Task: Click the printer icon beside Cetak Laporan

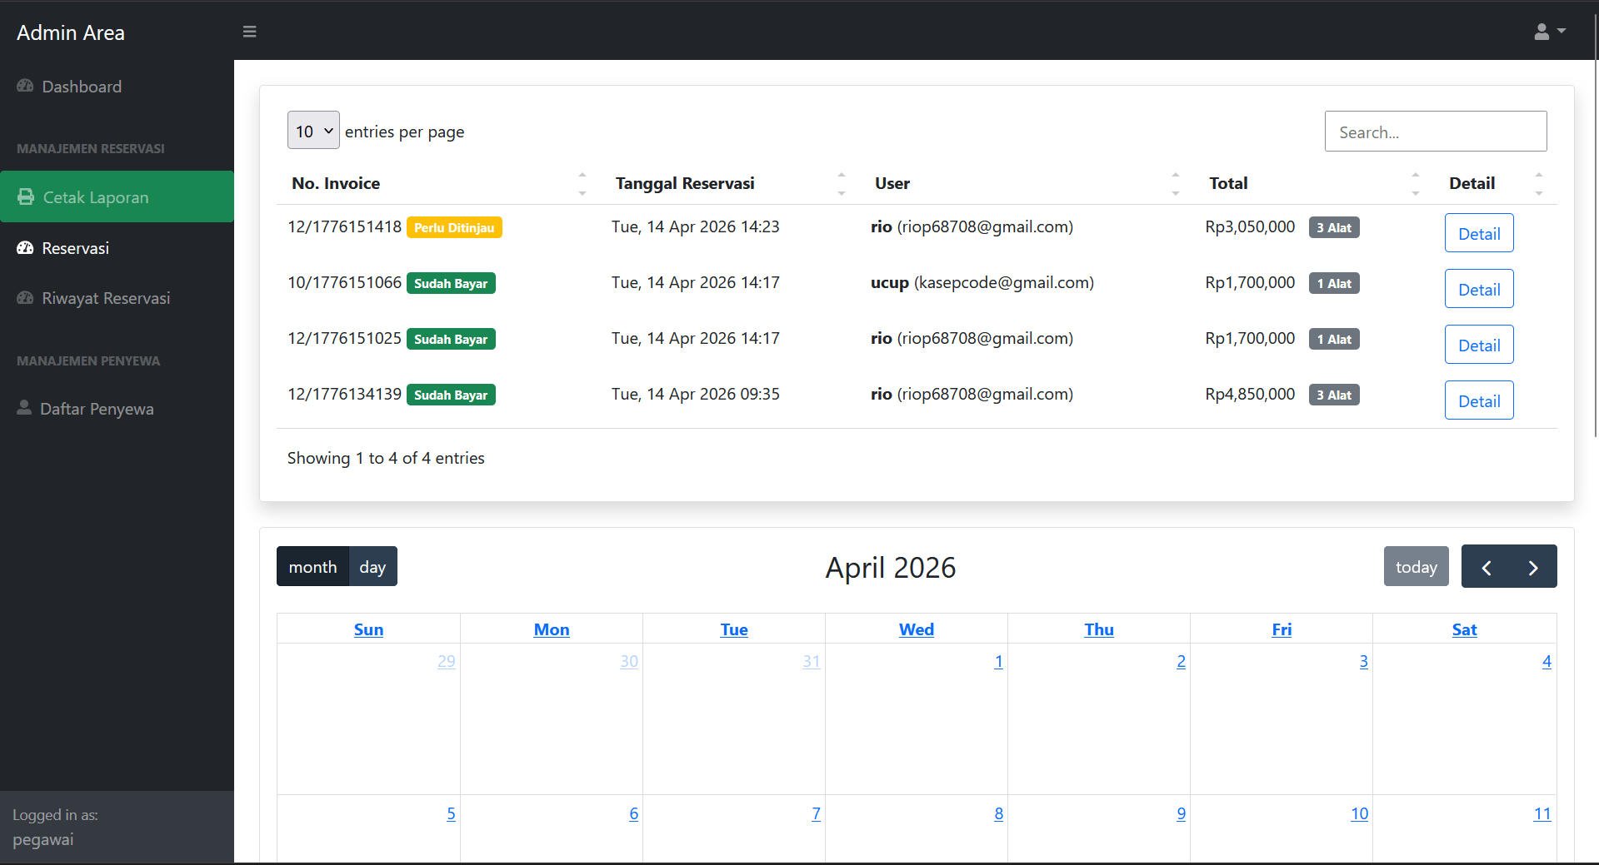Action: [x=26, y=196]
